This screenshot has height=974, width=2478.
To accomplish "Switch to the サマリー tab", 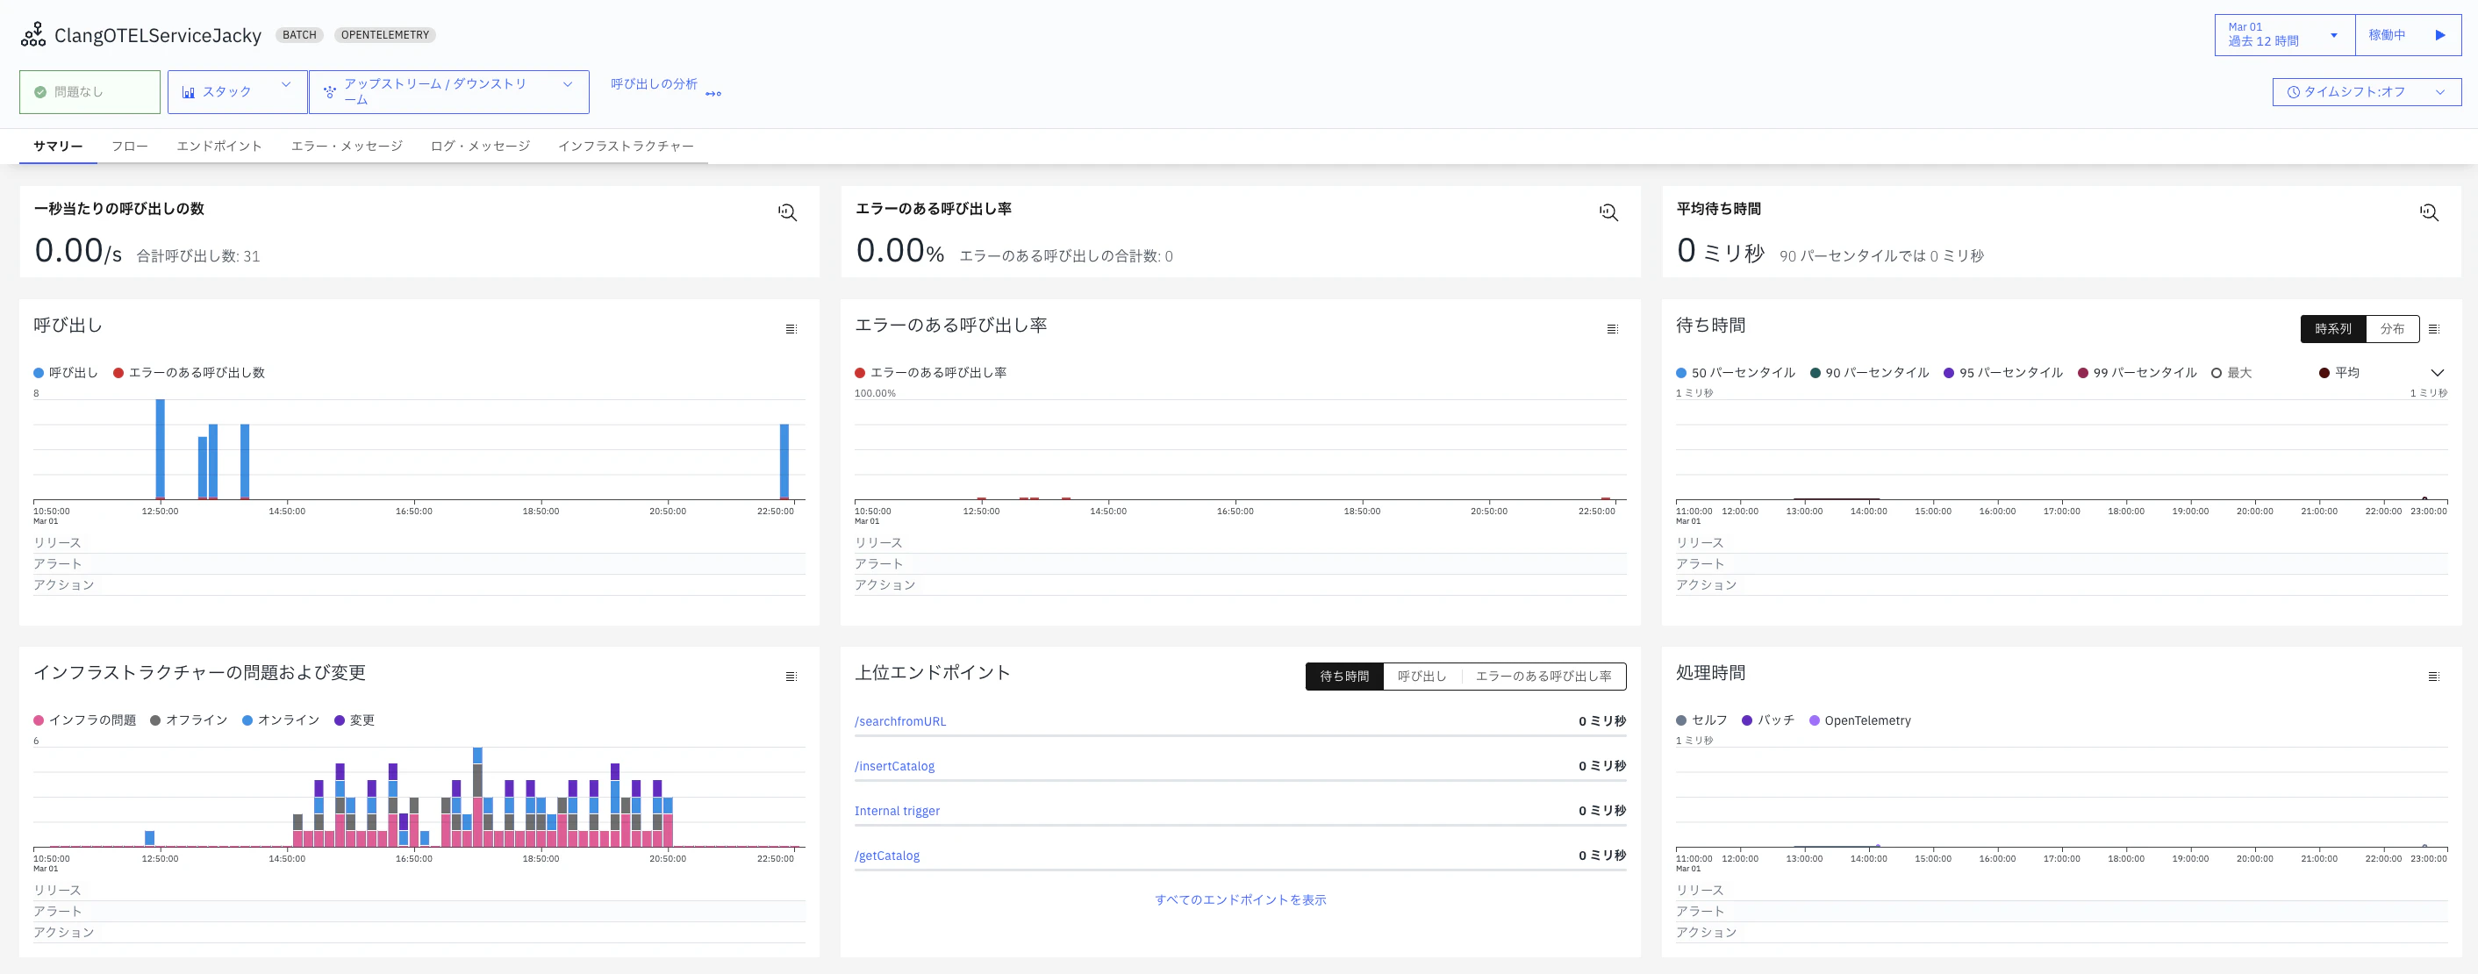I will 58,147.
